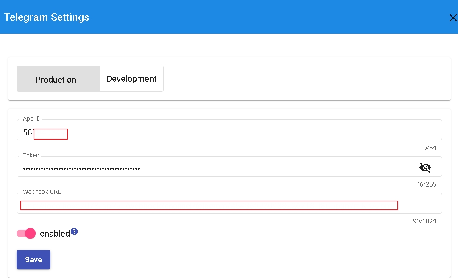Viewport: 458px width, 278px height.
Task: Switch to the Development tab
Action: [x=131, y=79]
